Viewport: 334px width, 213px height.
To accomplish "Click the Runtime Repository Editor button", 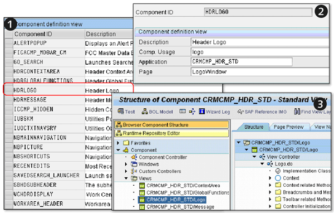I will [171, 133].
